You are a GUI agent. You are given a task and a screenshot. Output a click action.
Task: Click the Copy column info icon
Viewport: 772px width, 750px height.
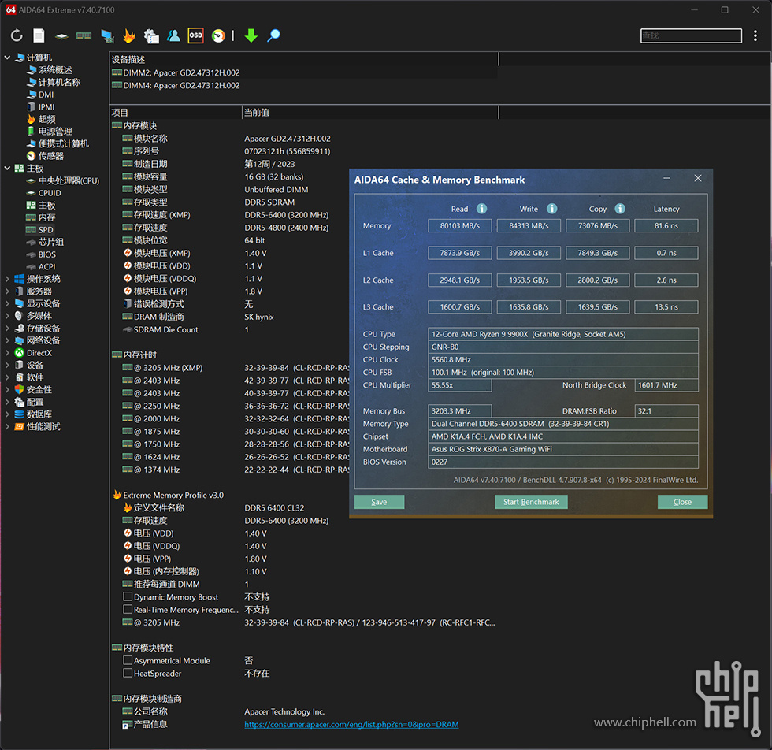pos(620,209)
